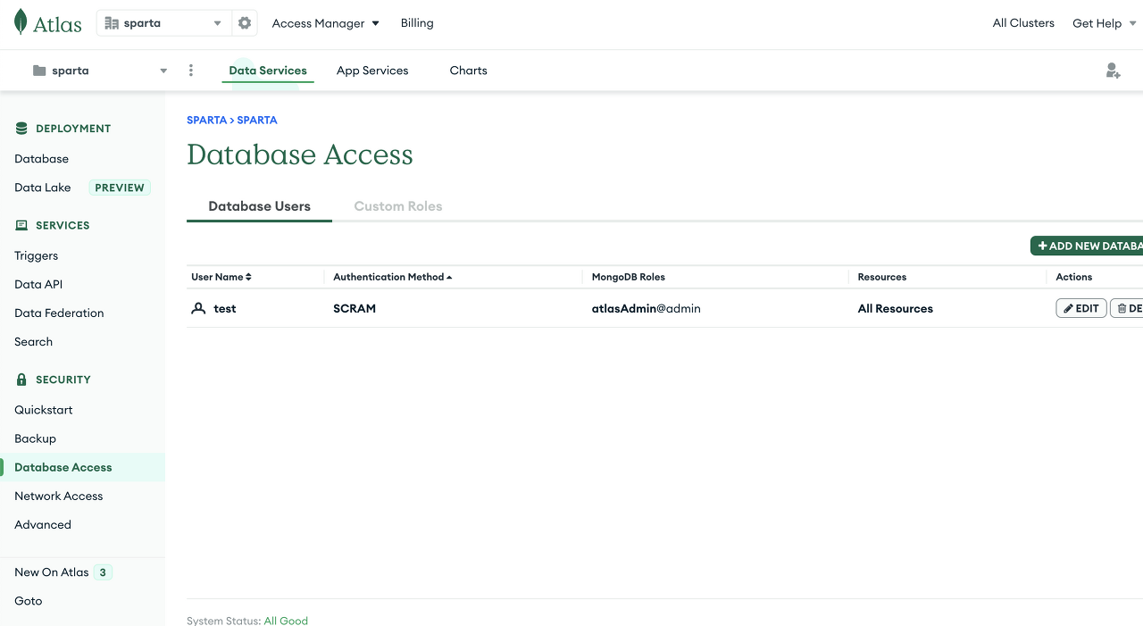Click the All Good system status link
1143x626 pixels.
coord(286,621)
